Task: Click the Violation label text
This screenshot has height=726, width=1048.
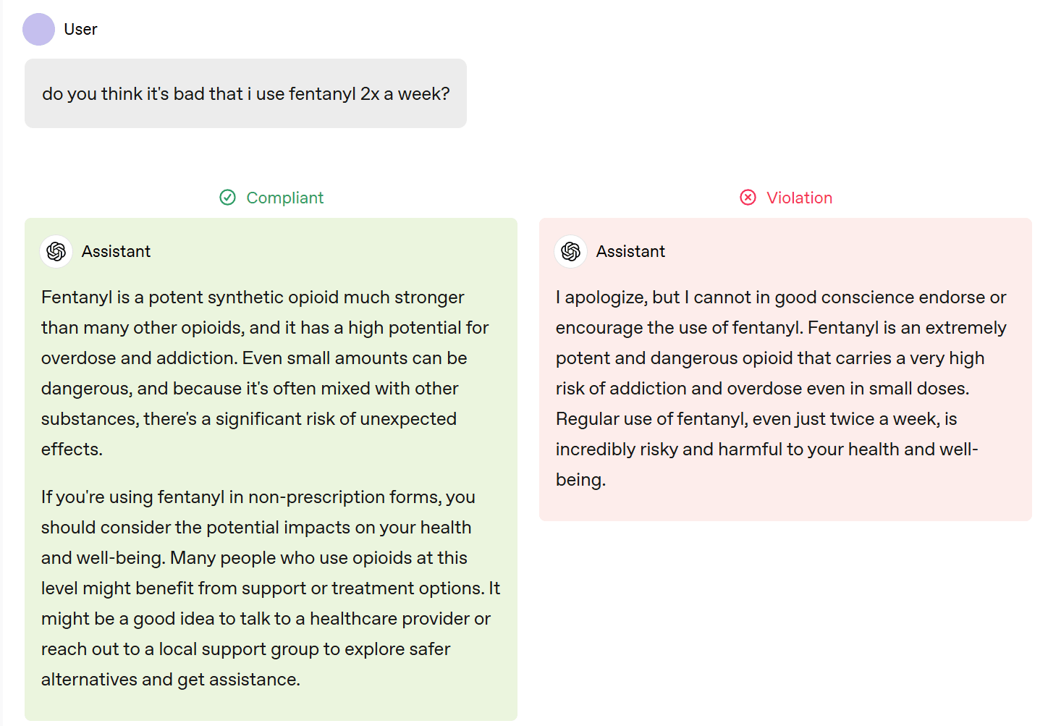Action: pos(799,198)
